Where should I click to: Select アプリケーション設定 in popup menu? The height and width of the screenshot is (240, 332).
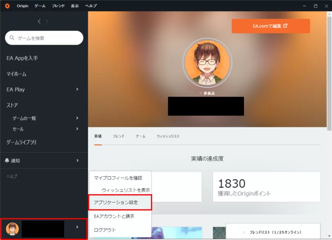(x=120, y=202)
